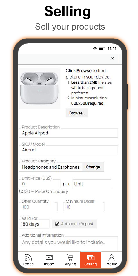The image size is (138, 276).
Task: Click Browse to pick a picture
Action: [77, 113]
